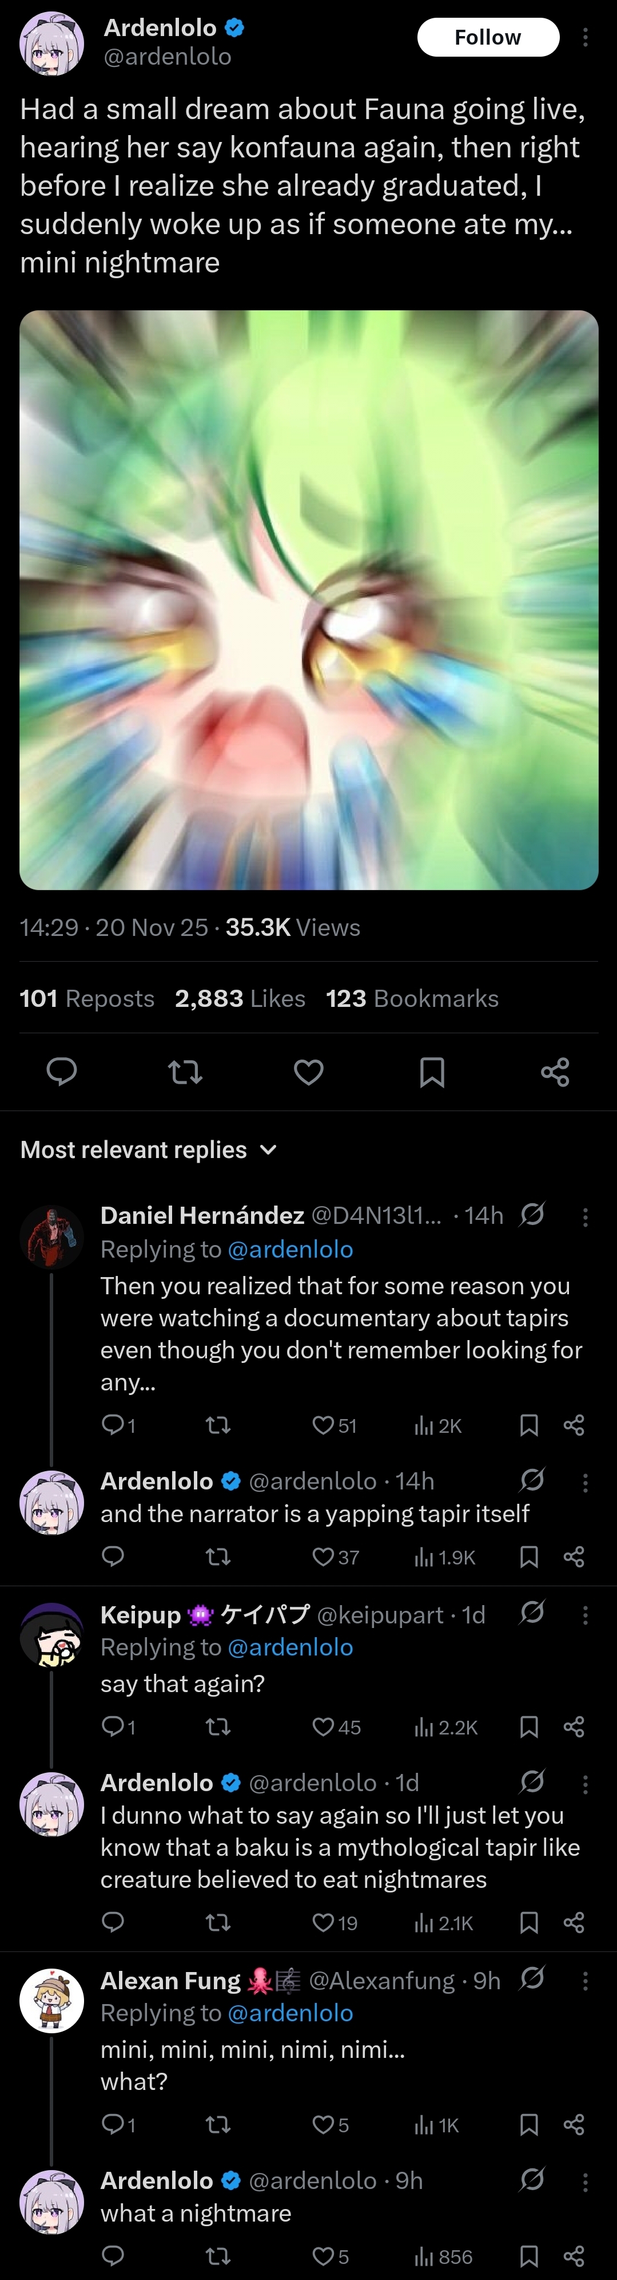Like the main post about Fauna
The height and width of the screenshot is (2280, 617).
[x=308, y=1072]
